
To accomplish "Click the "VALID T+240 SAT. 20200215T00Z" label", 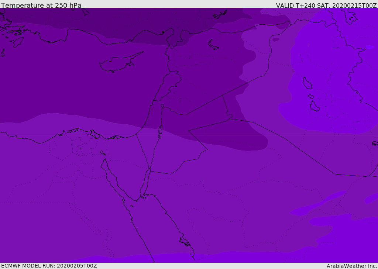I will [326, 6].
